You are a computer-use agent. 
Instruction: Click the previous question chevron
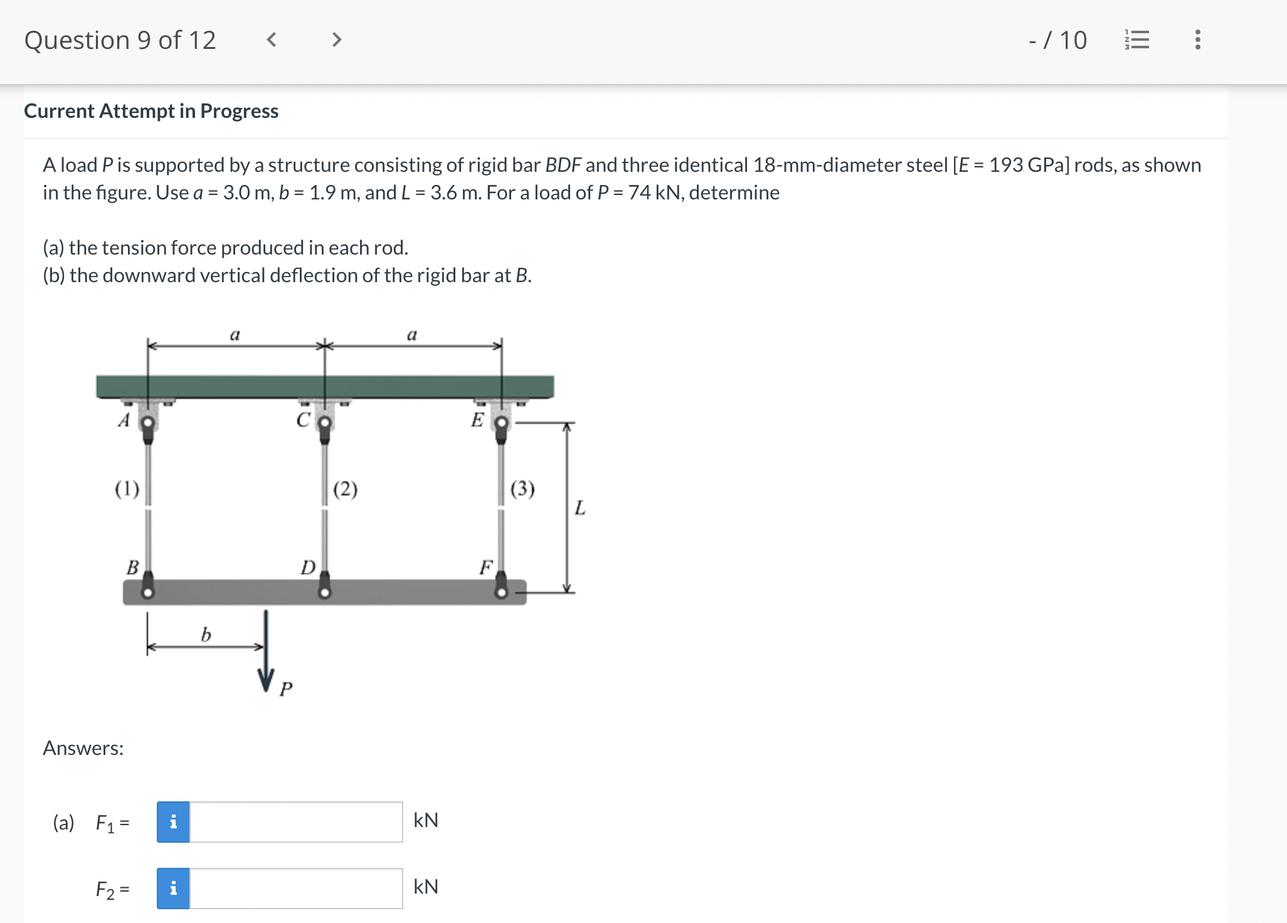click(x=272, y=40)
